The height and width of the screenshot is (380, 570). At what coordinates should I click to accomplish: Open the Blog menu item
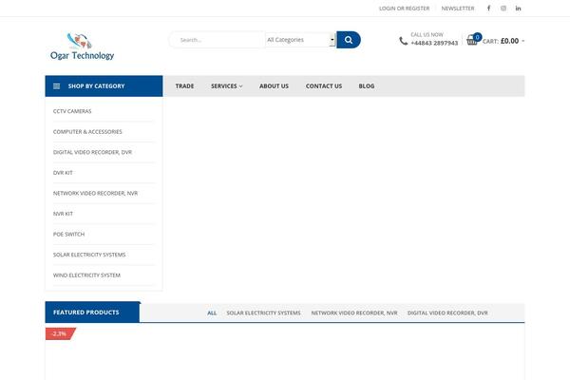coord(367,86)
